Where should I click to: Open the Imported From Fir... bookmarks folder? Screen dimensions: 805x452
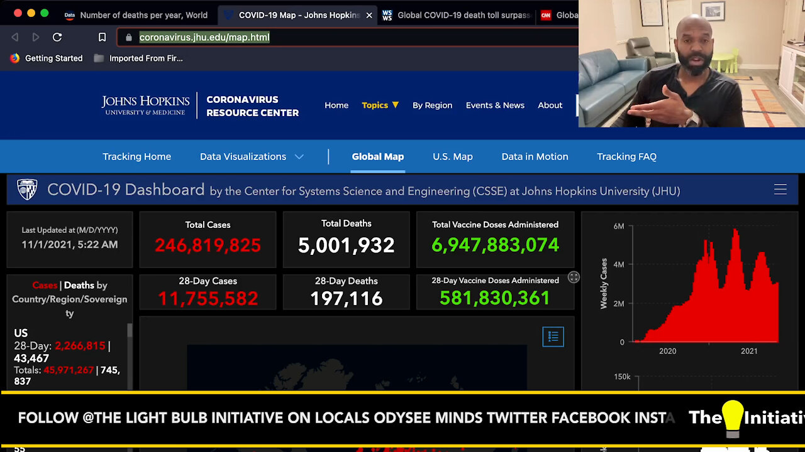(x=138, y=58)
